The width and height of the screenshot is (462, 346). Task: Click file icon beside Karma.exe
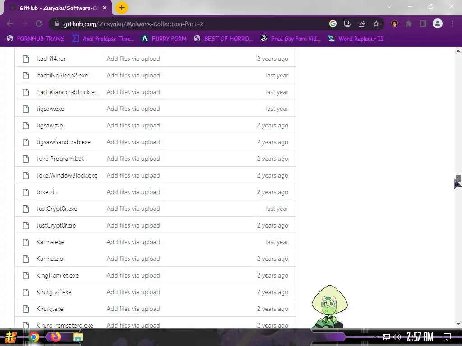[x=26, y=242]
